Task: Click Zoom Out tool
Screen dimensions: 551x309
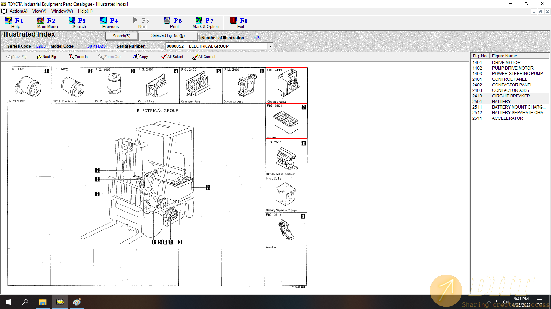Action: [x=109, y=57]
